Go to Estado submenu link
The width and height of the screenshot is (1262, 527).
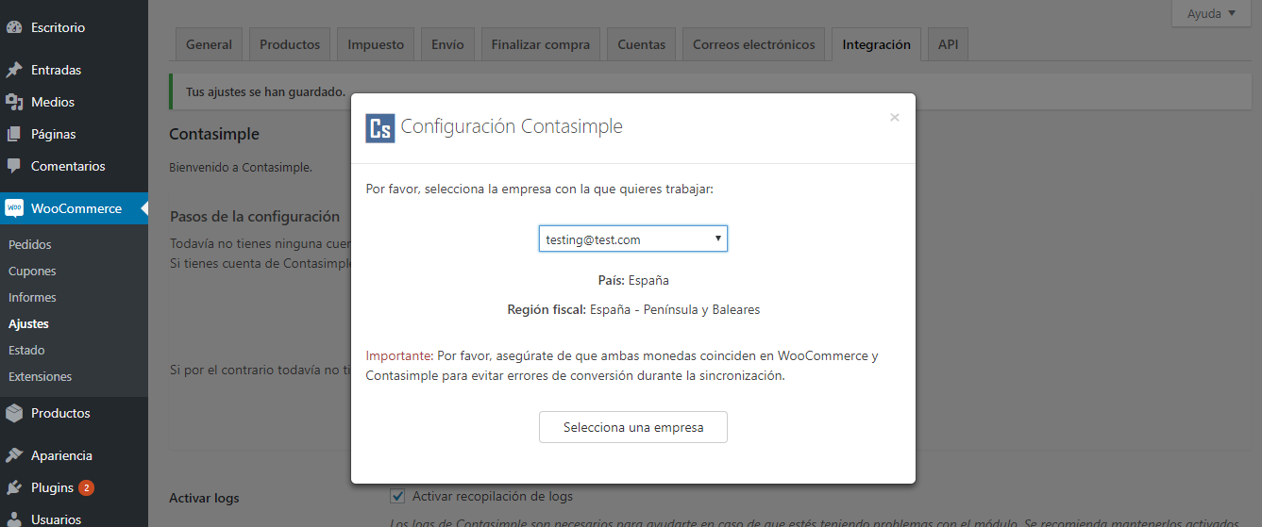click(x=26, y=350)
